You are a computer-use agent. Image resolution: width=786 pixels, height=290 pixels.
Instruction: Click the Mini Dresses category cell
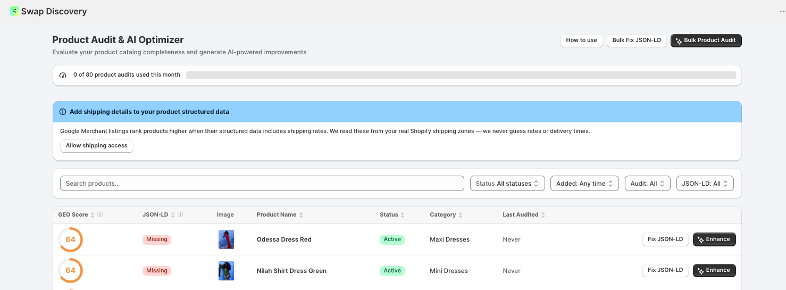point(449,271)
